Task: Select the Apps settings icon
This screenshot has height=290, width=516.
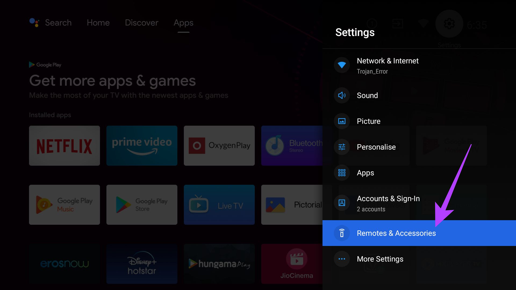Action: (342, 173)
